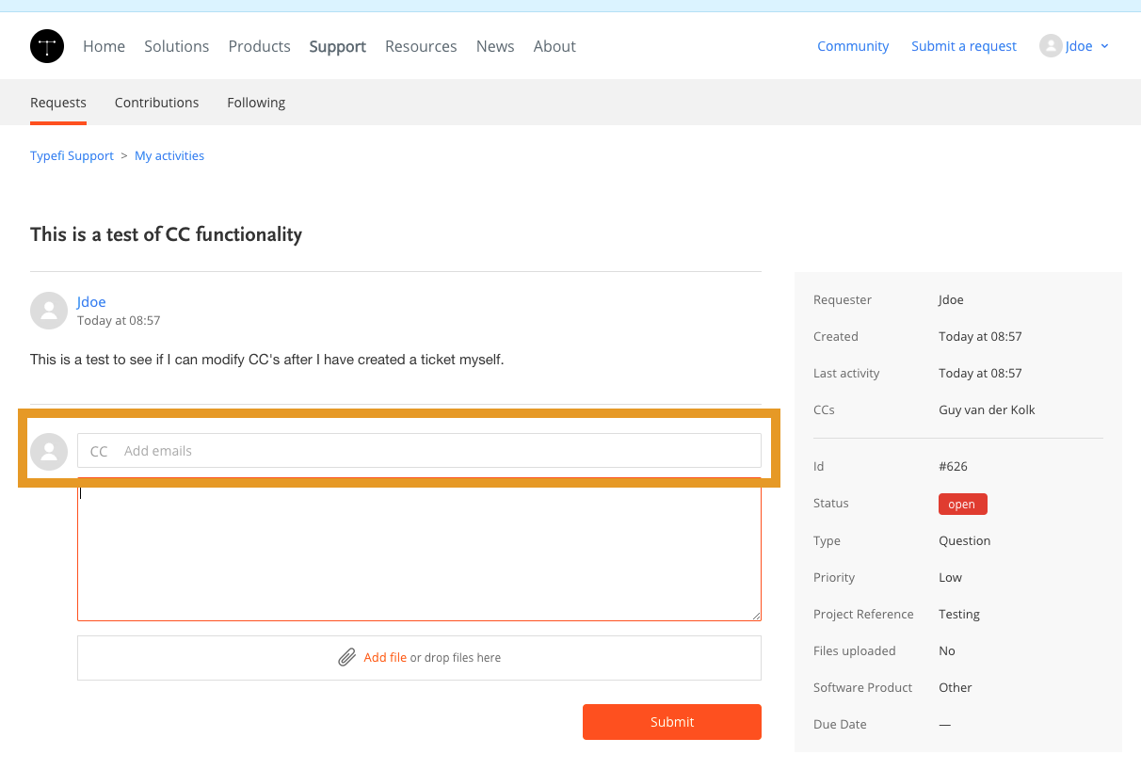This screenshot has height=770, width=1141.
Task: Click inside the reply text area
Action: click(419, 551)
